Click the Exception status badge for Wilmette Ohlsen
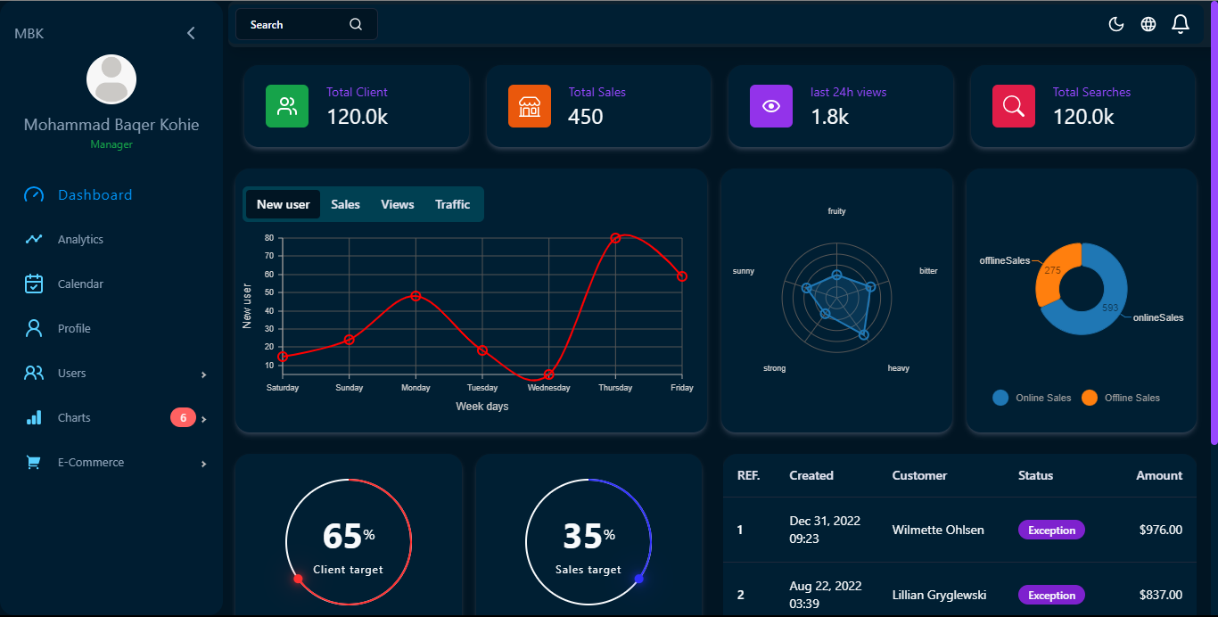The width and height of the screenshot is (1218, 617). click(1051, 530)
